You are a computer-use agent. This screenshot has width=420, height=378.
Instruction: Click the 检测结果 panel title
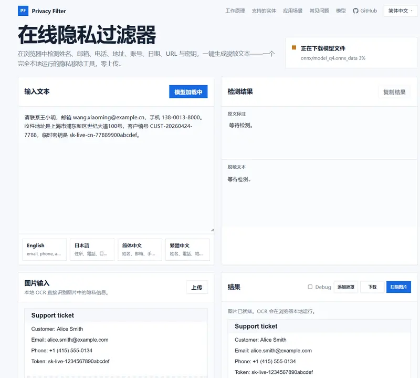[240, 92]
